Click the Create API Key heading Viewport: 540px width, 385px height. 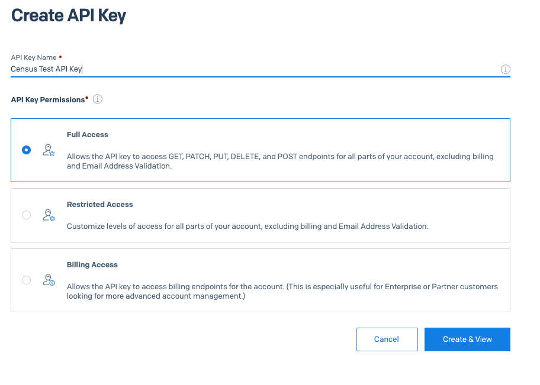coord(69,15)
